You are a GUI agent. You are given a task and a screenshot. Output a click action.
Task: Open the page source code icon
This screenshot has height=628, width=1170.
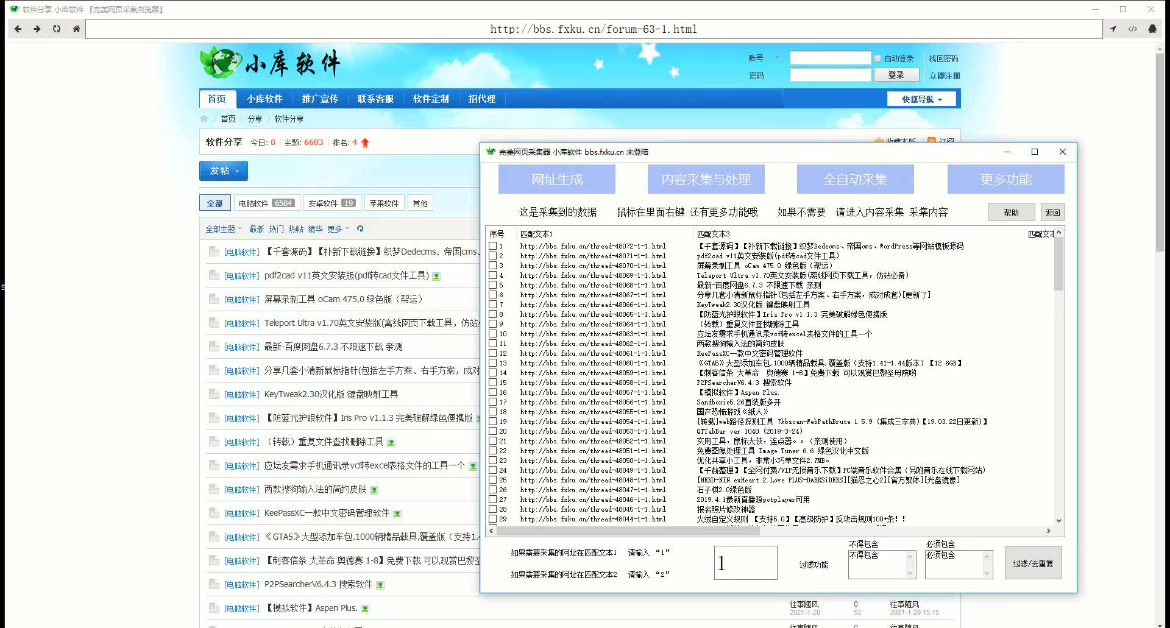click(1132, 29)
